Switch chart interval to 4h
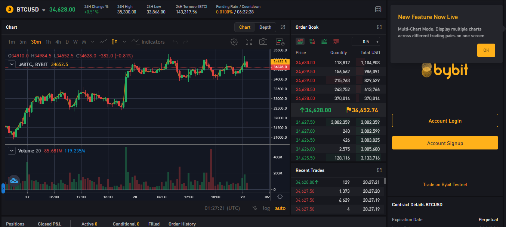 pos(58,42)
